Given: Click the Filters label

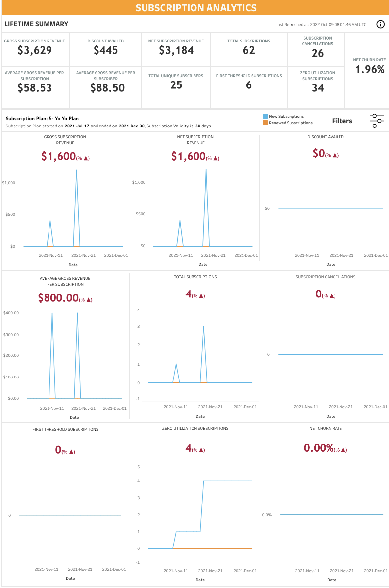Looking at the screenshot, I should (x=341, y=121).
